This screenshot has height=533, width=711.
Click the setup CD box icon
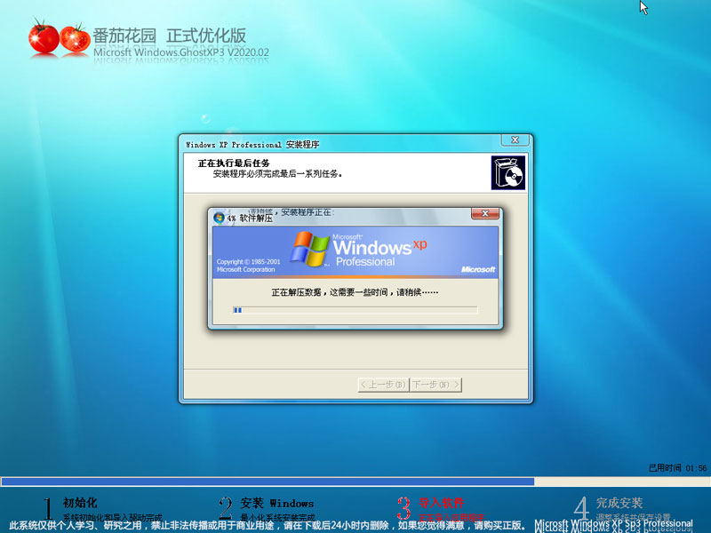(507, 172)
